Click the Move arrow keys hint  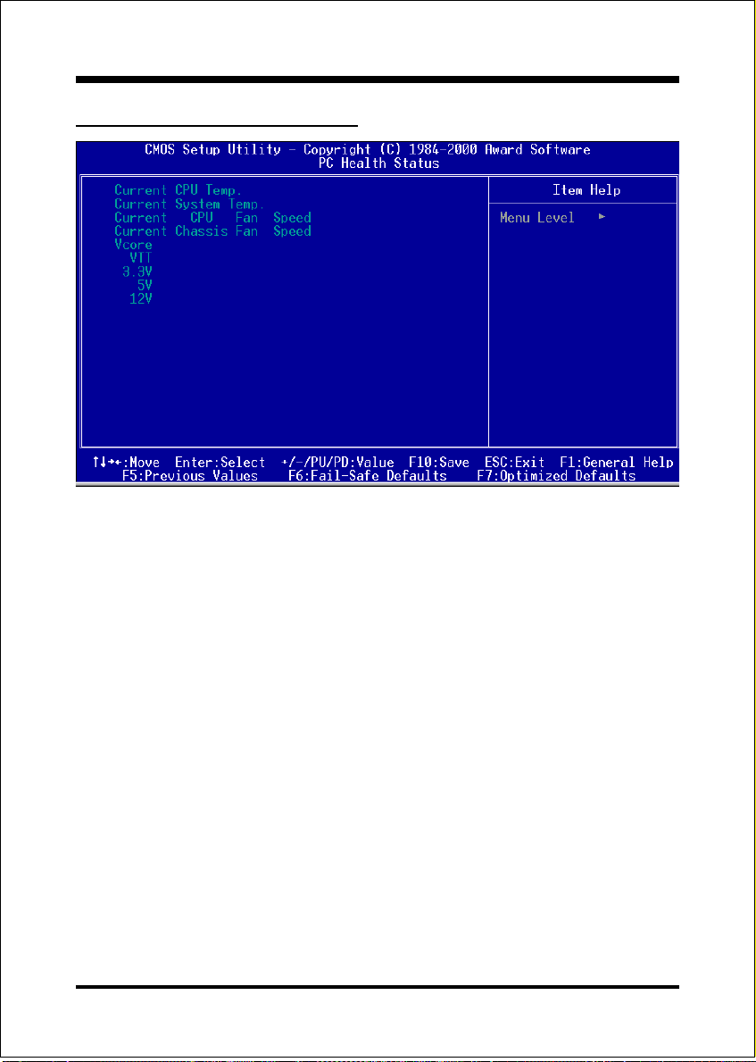pos(127,463)
